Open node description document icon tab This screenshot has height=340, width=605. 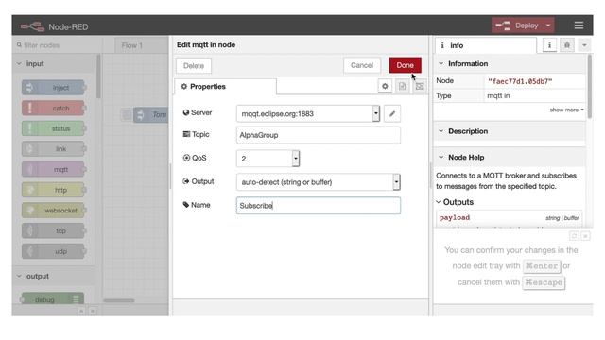click(402, 86)
